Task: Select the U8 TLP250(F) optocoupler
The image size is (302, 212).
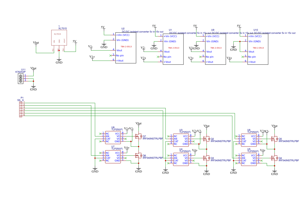Action: [113, 137]
